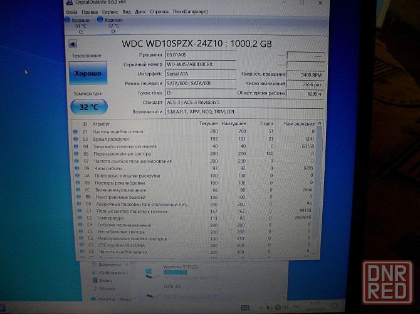Click the Буква тома field D:

click(201, 93)
